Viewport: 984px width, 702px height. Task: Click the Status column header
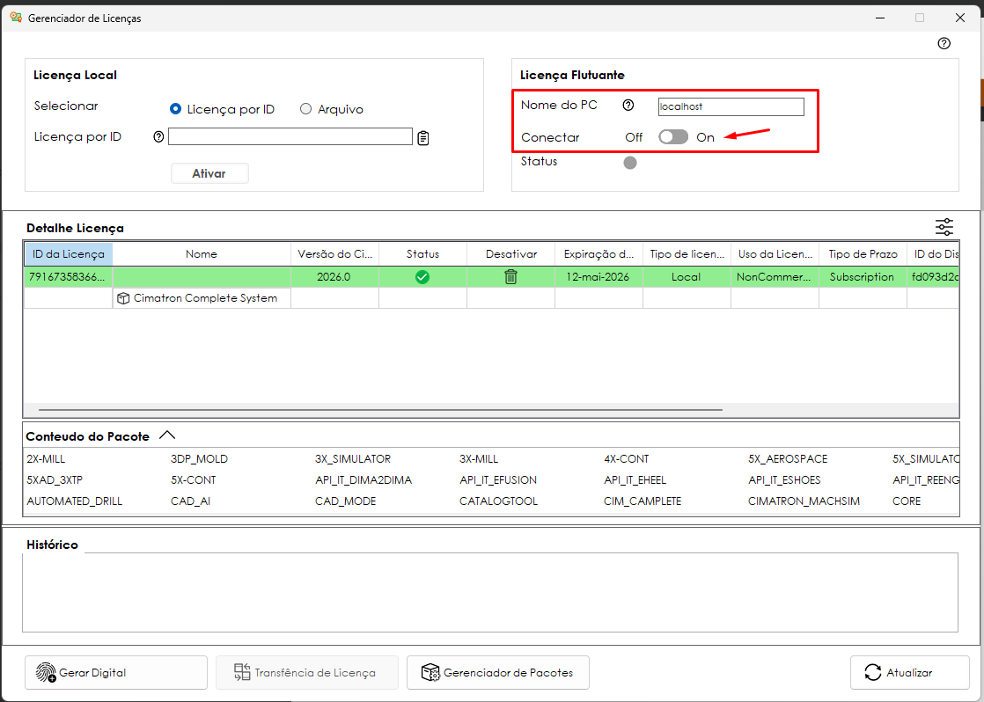(422, 254)
